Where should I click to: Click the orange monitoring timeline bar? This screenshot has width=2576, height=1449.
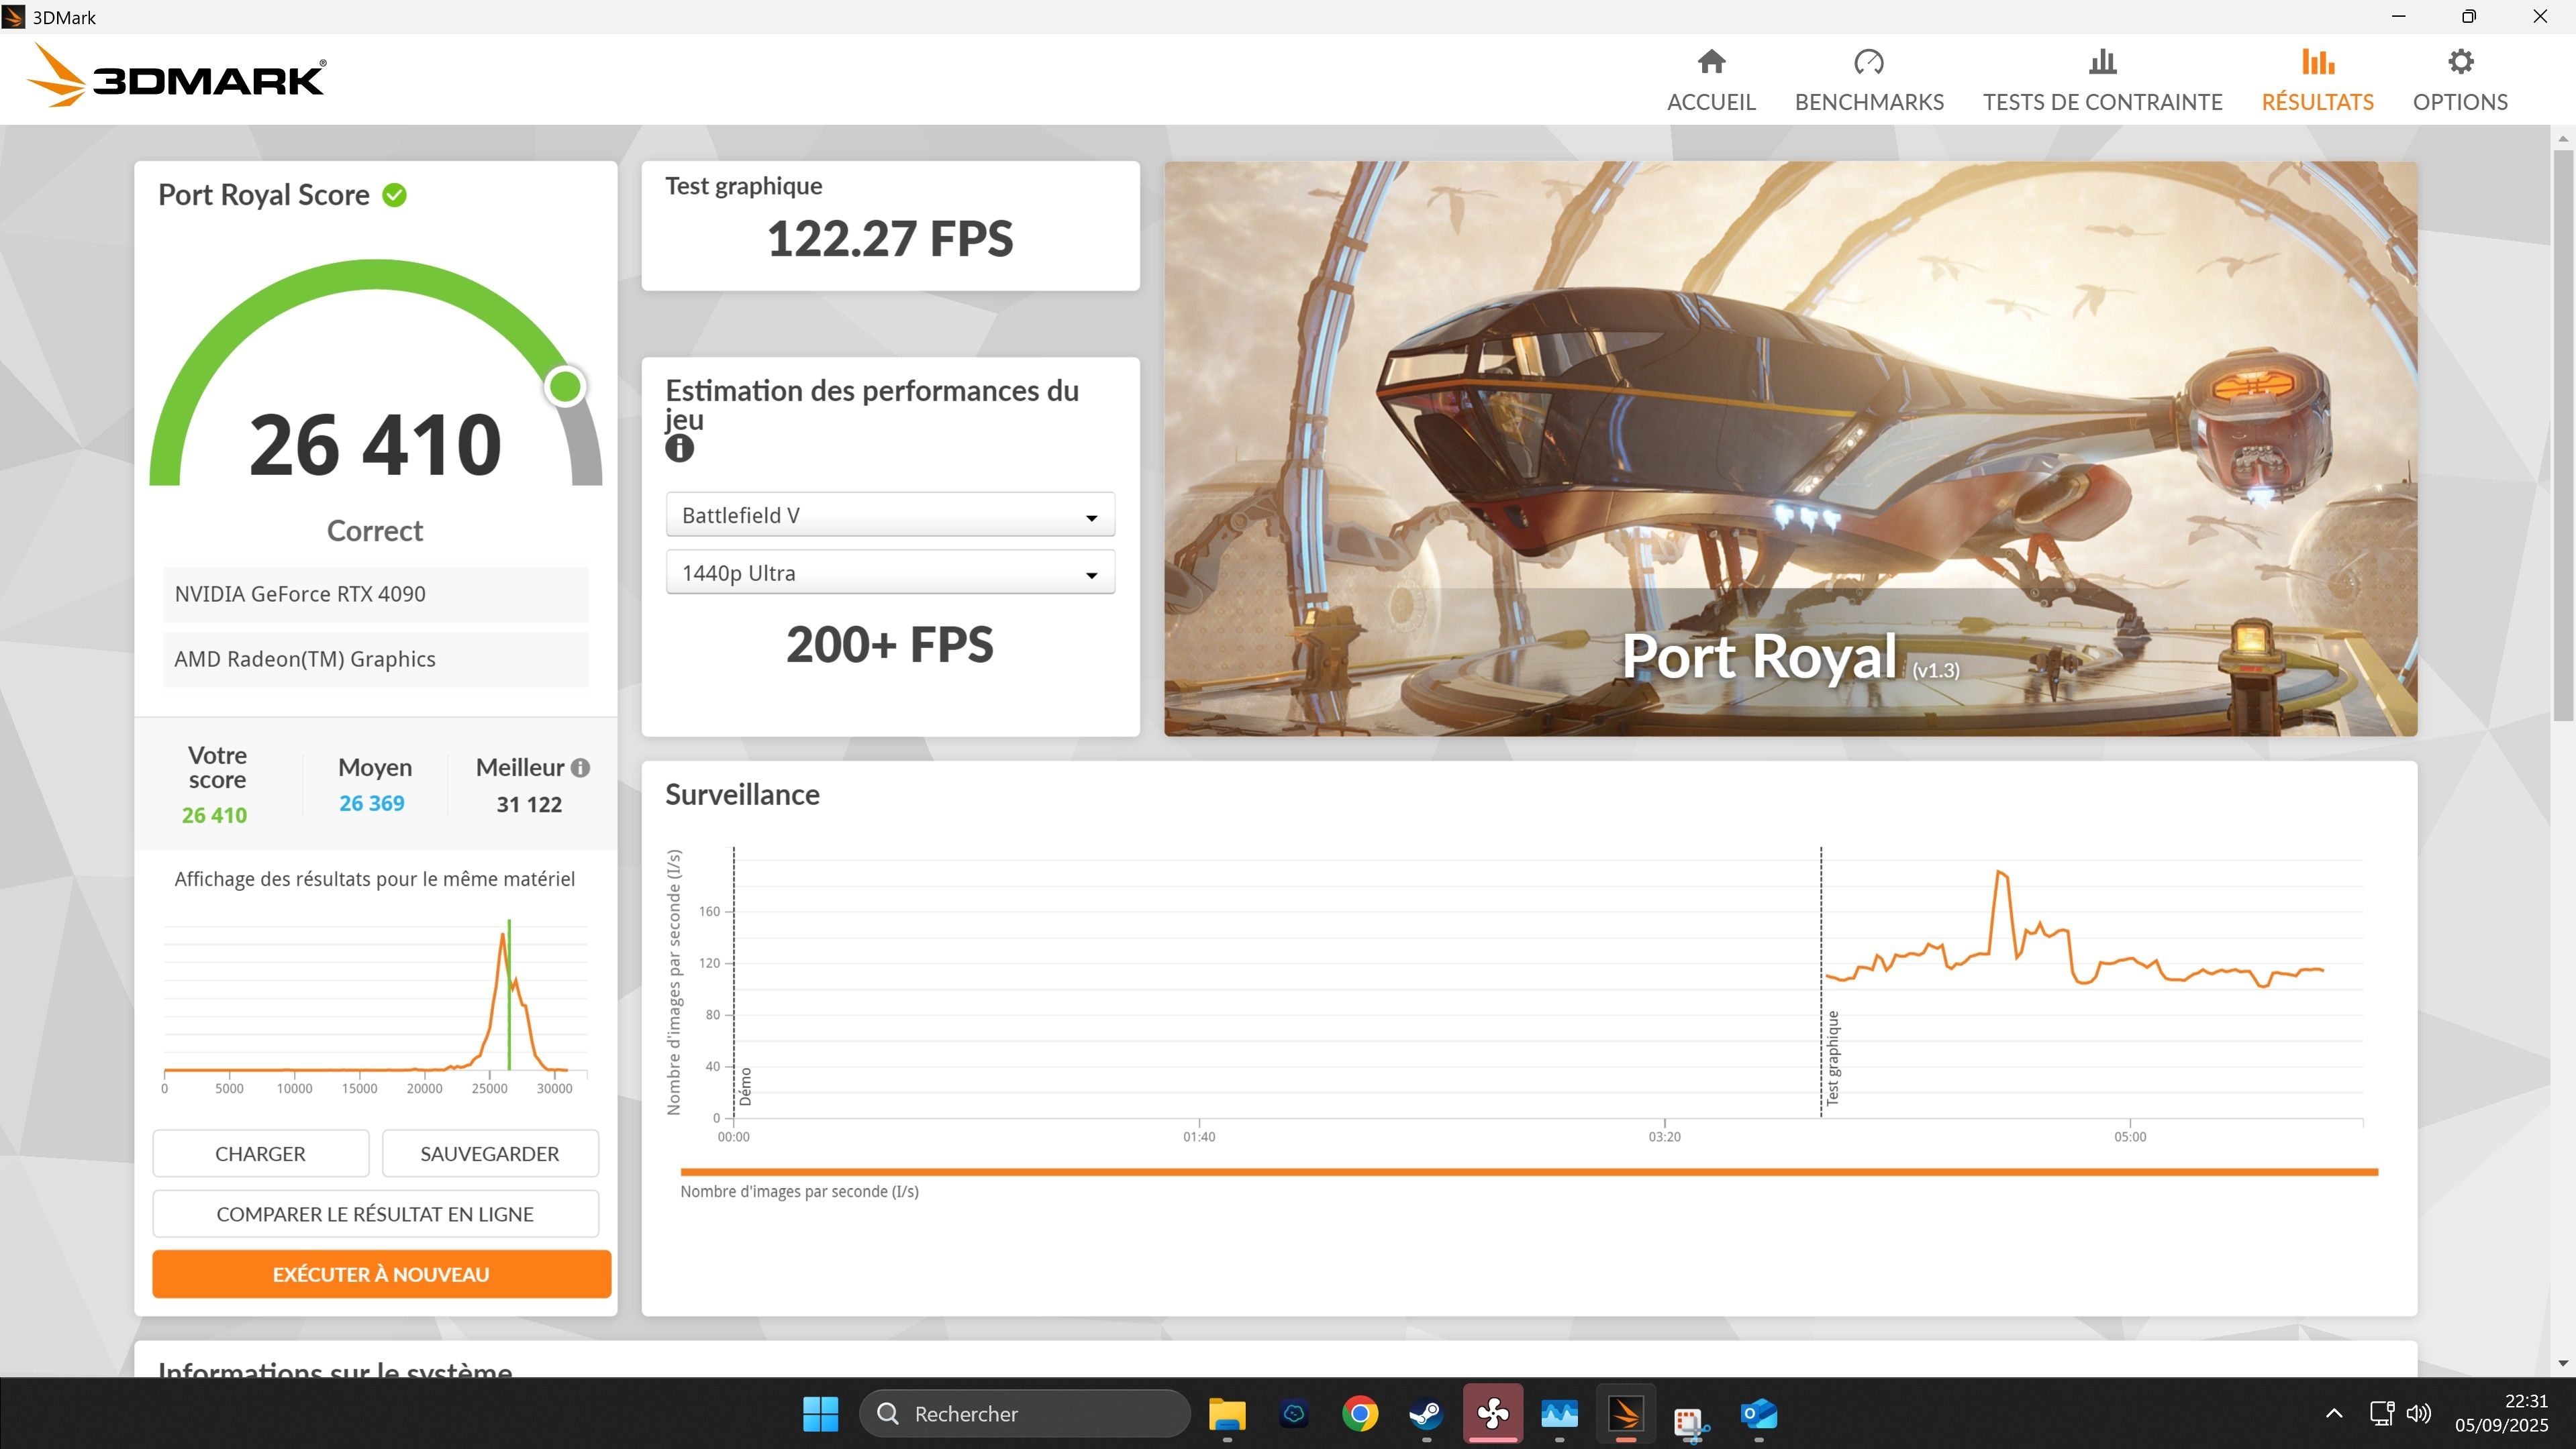[1529, 1171]
